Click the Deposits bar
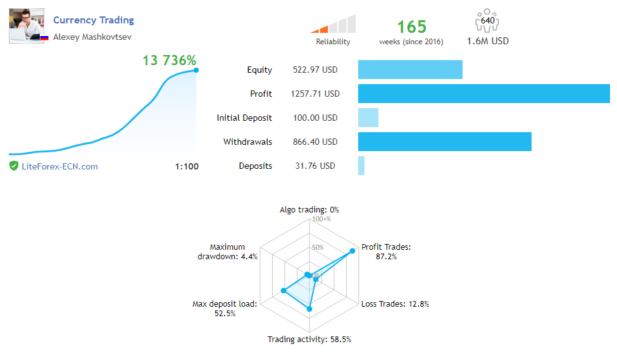Image resolution: width=617 pixels, height=356 pixels. click(361, 166)
